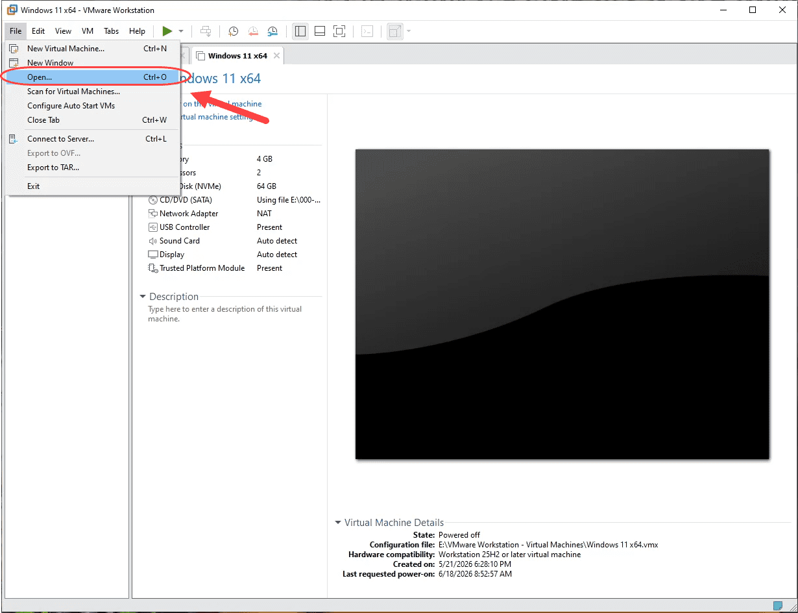The width and height of the screenshot is (798, 613).
Task: Click the USB Controller device icon
Action: [x=153, y=227]
